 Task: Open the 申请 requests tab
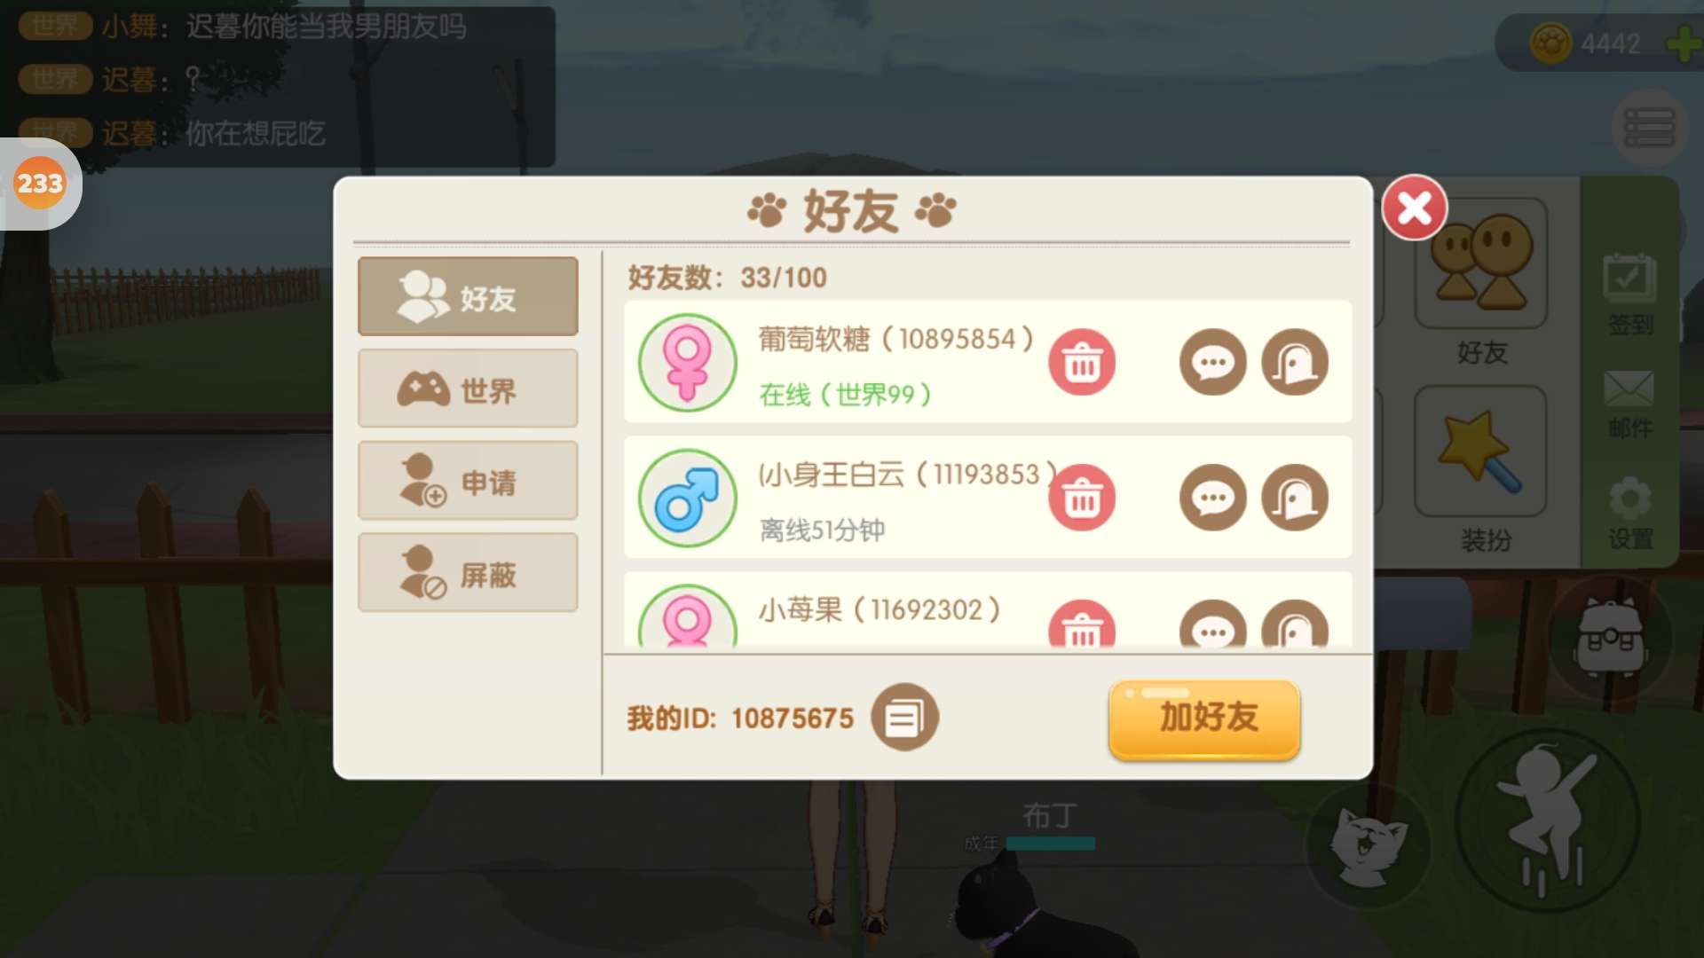point(468,481)
